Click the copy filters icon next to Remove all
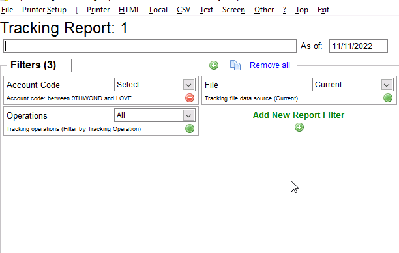The image size is (399, 253). [235, 65]
